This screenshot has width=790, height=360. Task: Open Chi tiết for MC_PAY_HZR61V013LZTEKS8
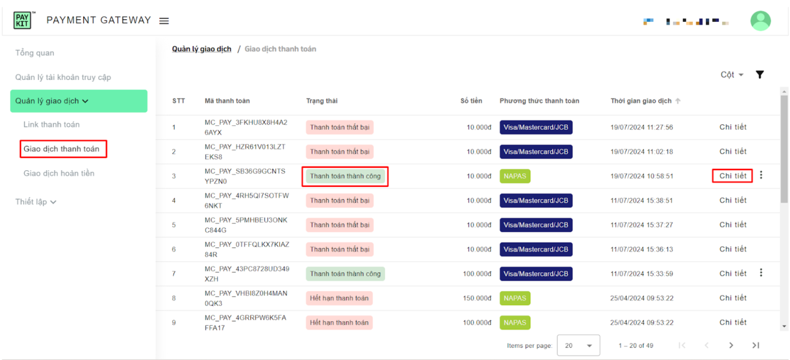click(733, 151)
